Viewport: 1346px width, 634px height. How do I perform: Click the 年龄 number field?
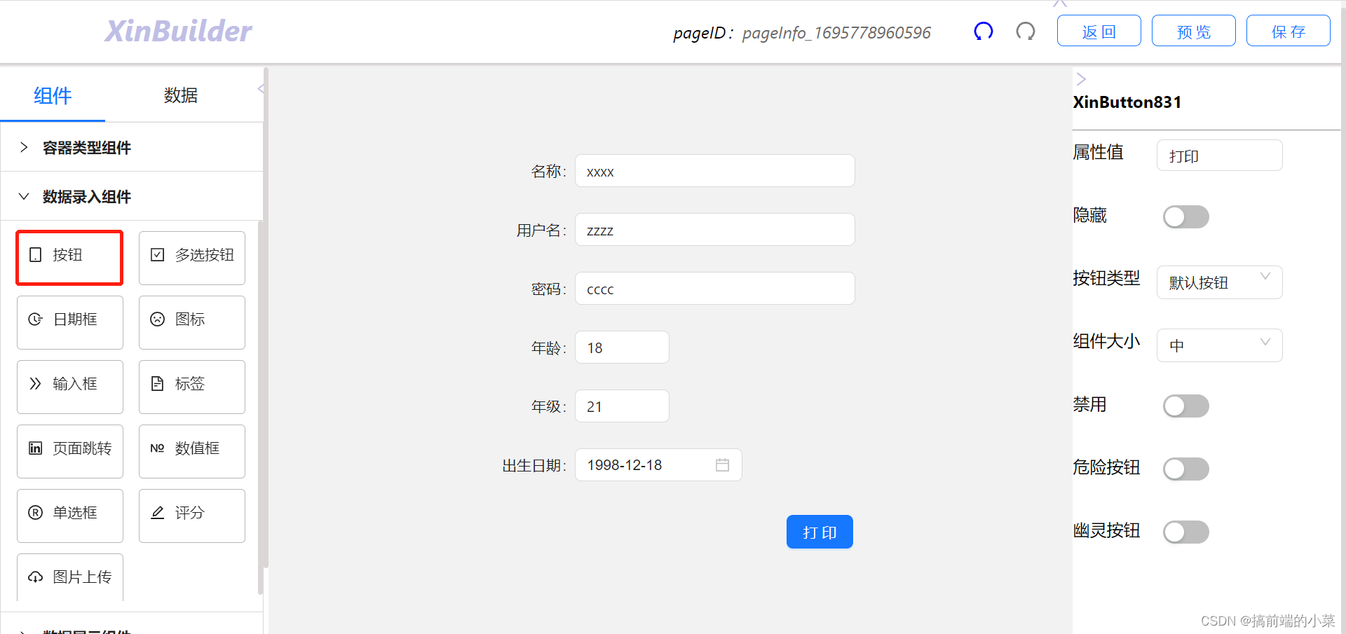point(622,347)
